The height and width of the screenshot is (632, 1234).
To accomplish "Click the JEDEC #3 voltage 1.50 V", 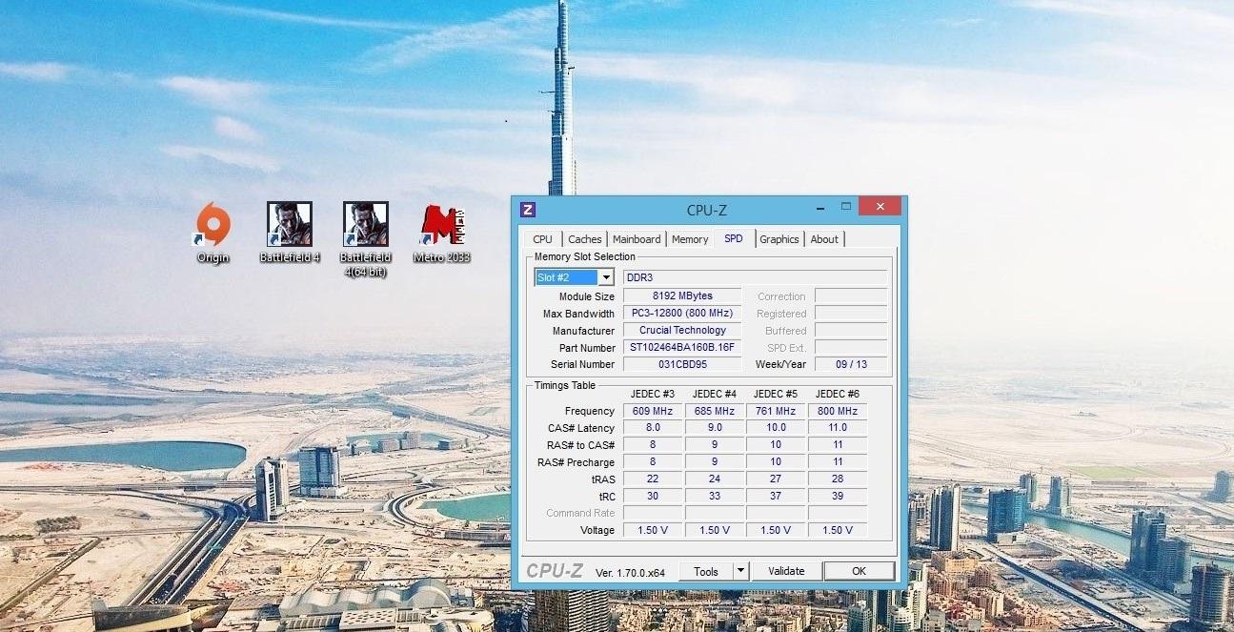I will (653, 531).
